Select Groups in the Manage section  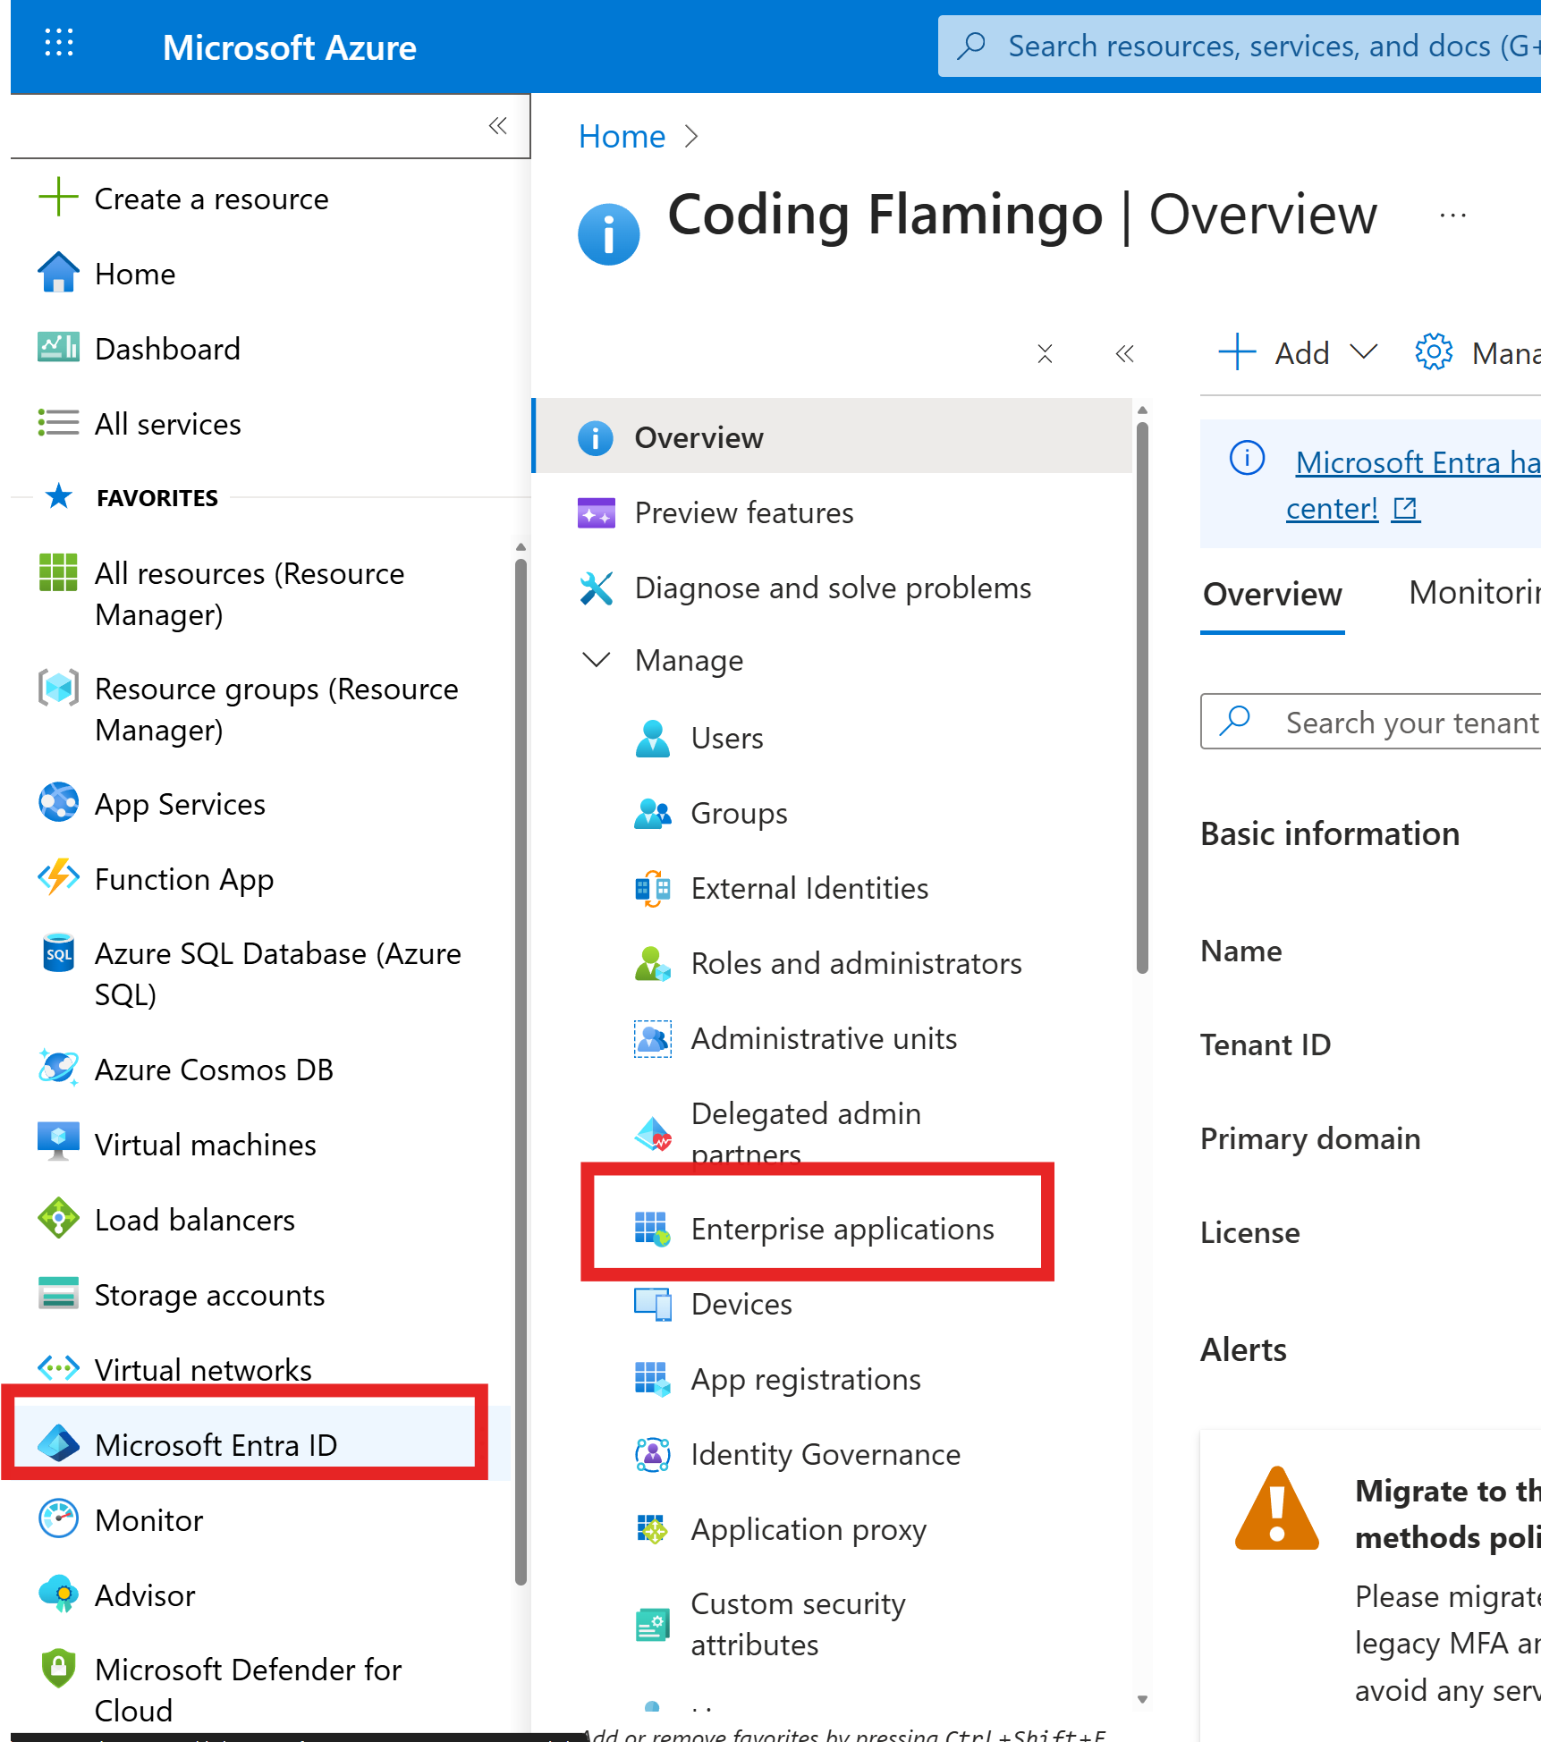pyautogui.click(x=738, y=813)
